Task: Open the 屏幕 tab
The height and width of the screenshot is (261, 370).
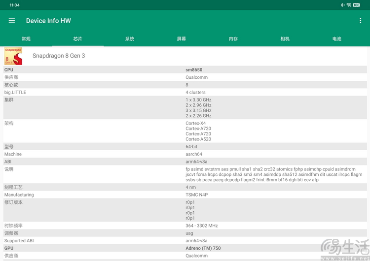Action: pos(182,39)
